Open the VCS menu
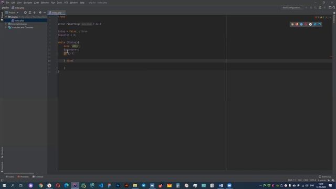 pyautogui.click(x=66, y=3)
